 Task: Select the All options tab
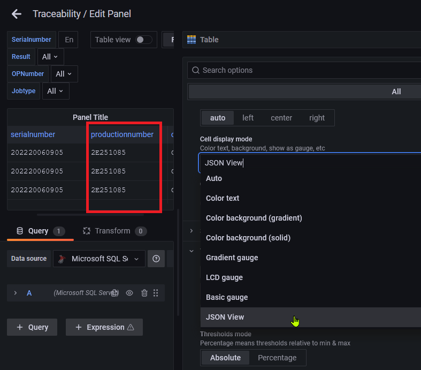click(305, 92)
